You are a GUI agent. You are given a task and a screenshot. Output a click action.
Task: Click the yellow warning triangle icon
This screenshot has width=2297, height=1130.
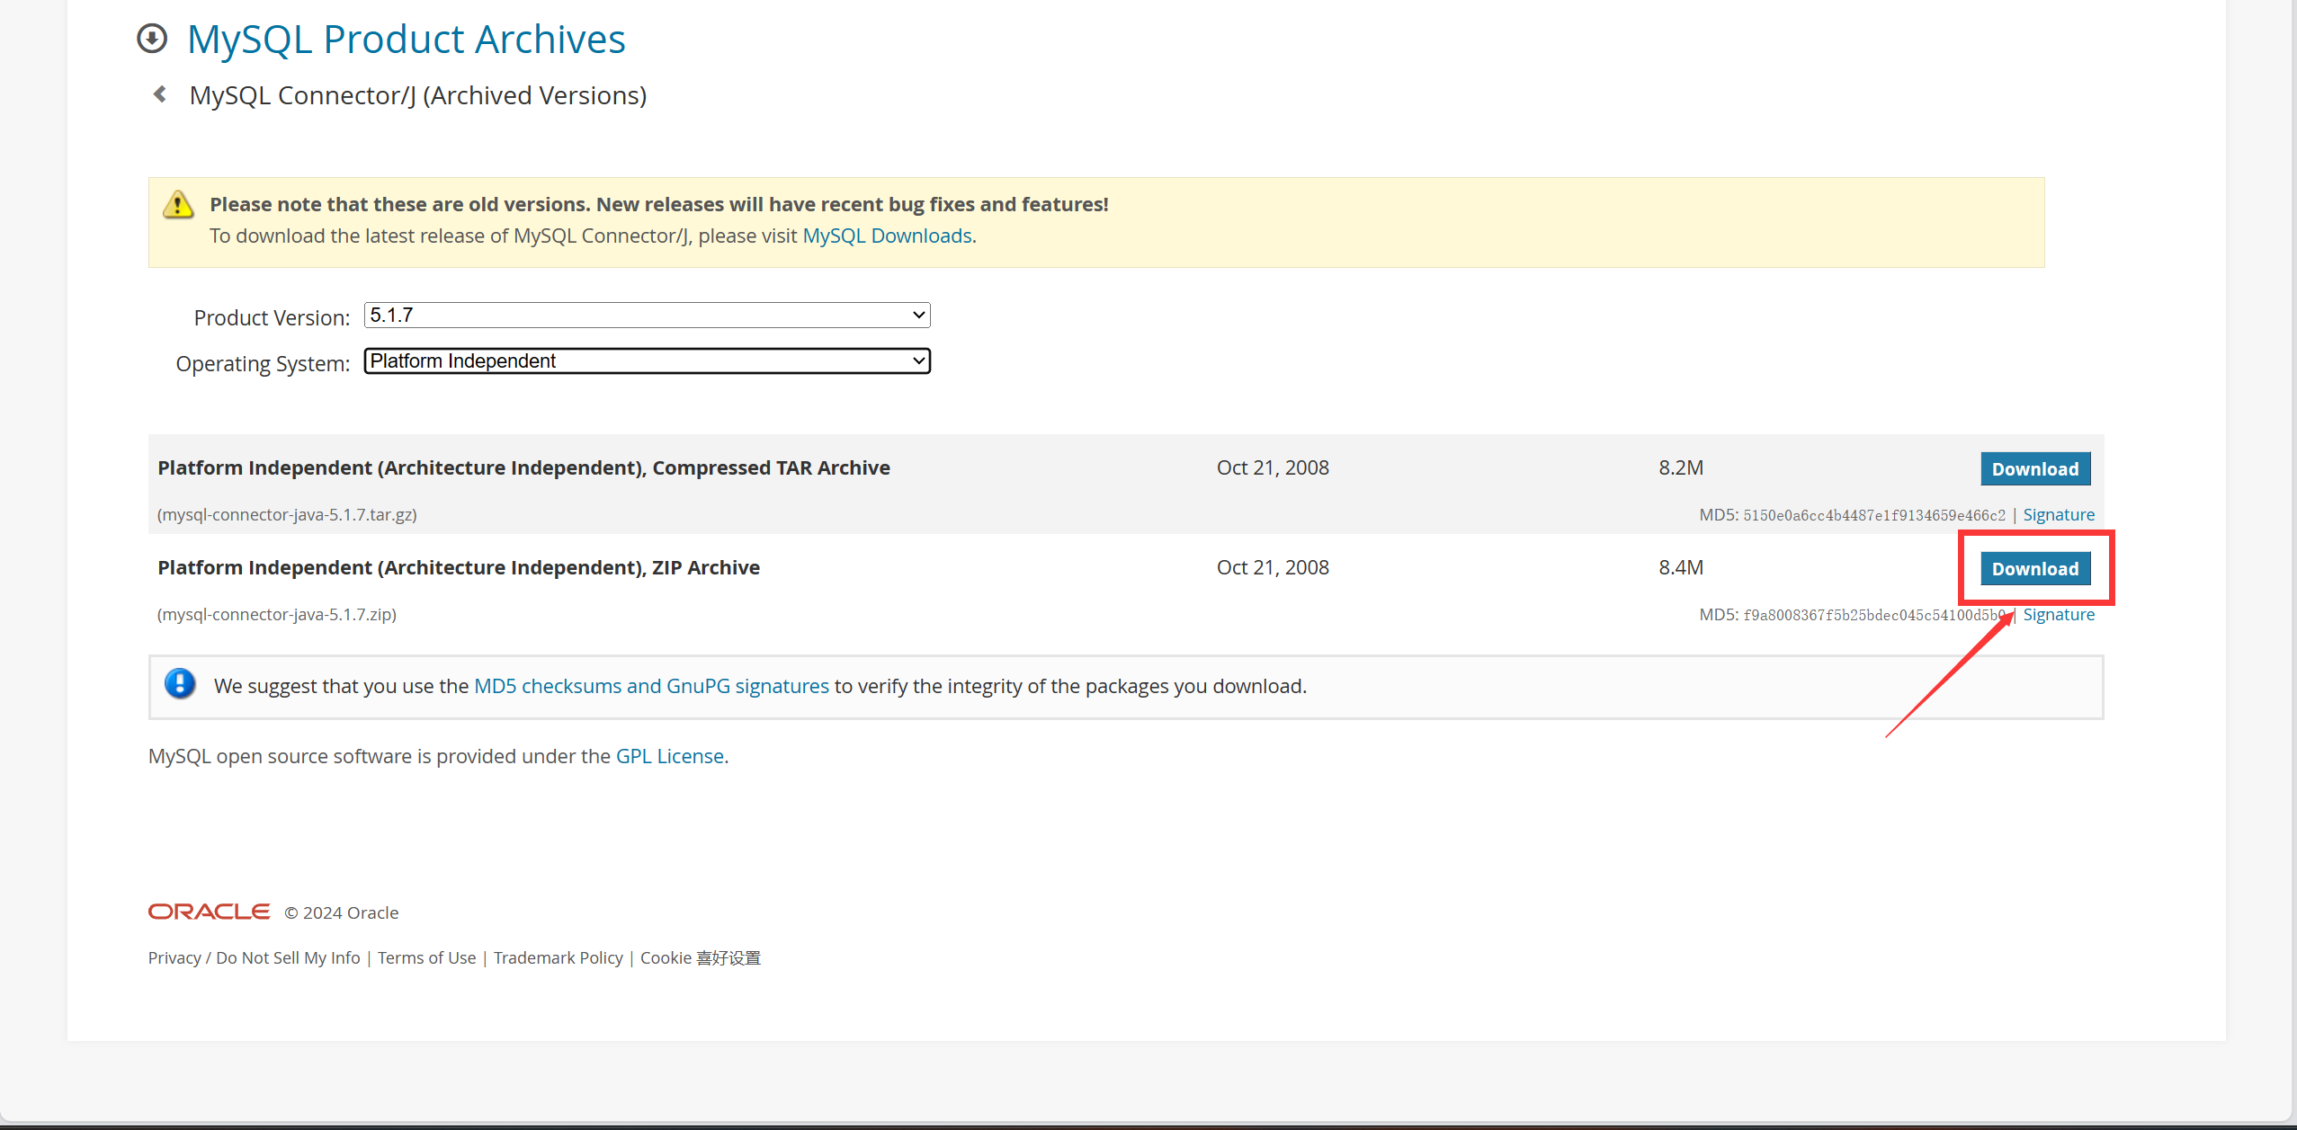(178, 205)
